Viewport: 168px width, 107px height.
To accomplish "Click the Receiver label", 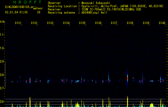I will tap(54, 9).
